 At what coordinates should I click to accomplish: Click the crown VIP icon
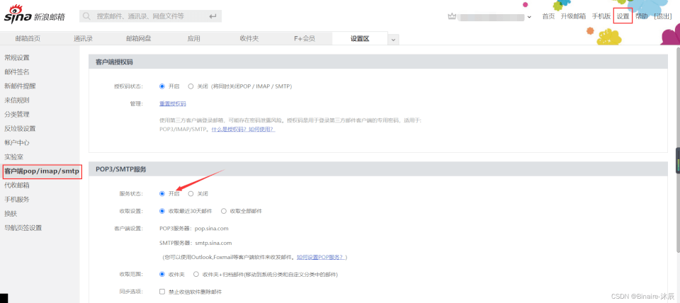453,16
